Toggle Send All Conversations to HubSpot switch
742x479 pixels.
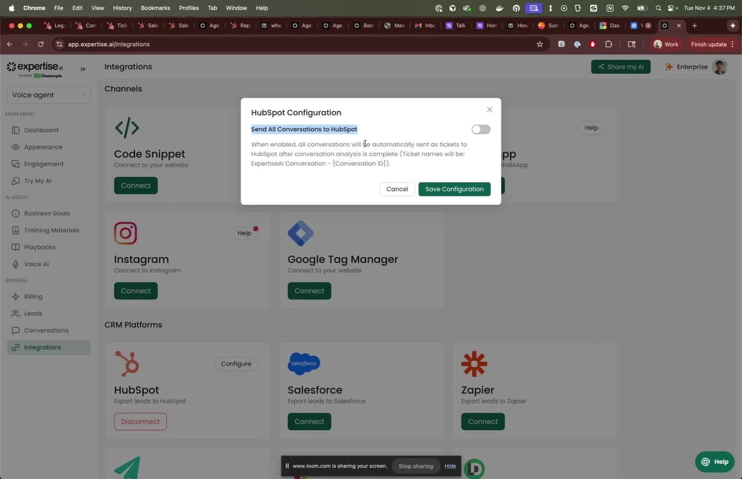481,130
